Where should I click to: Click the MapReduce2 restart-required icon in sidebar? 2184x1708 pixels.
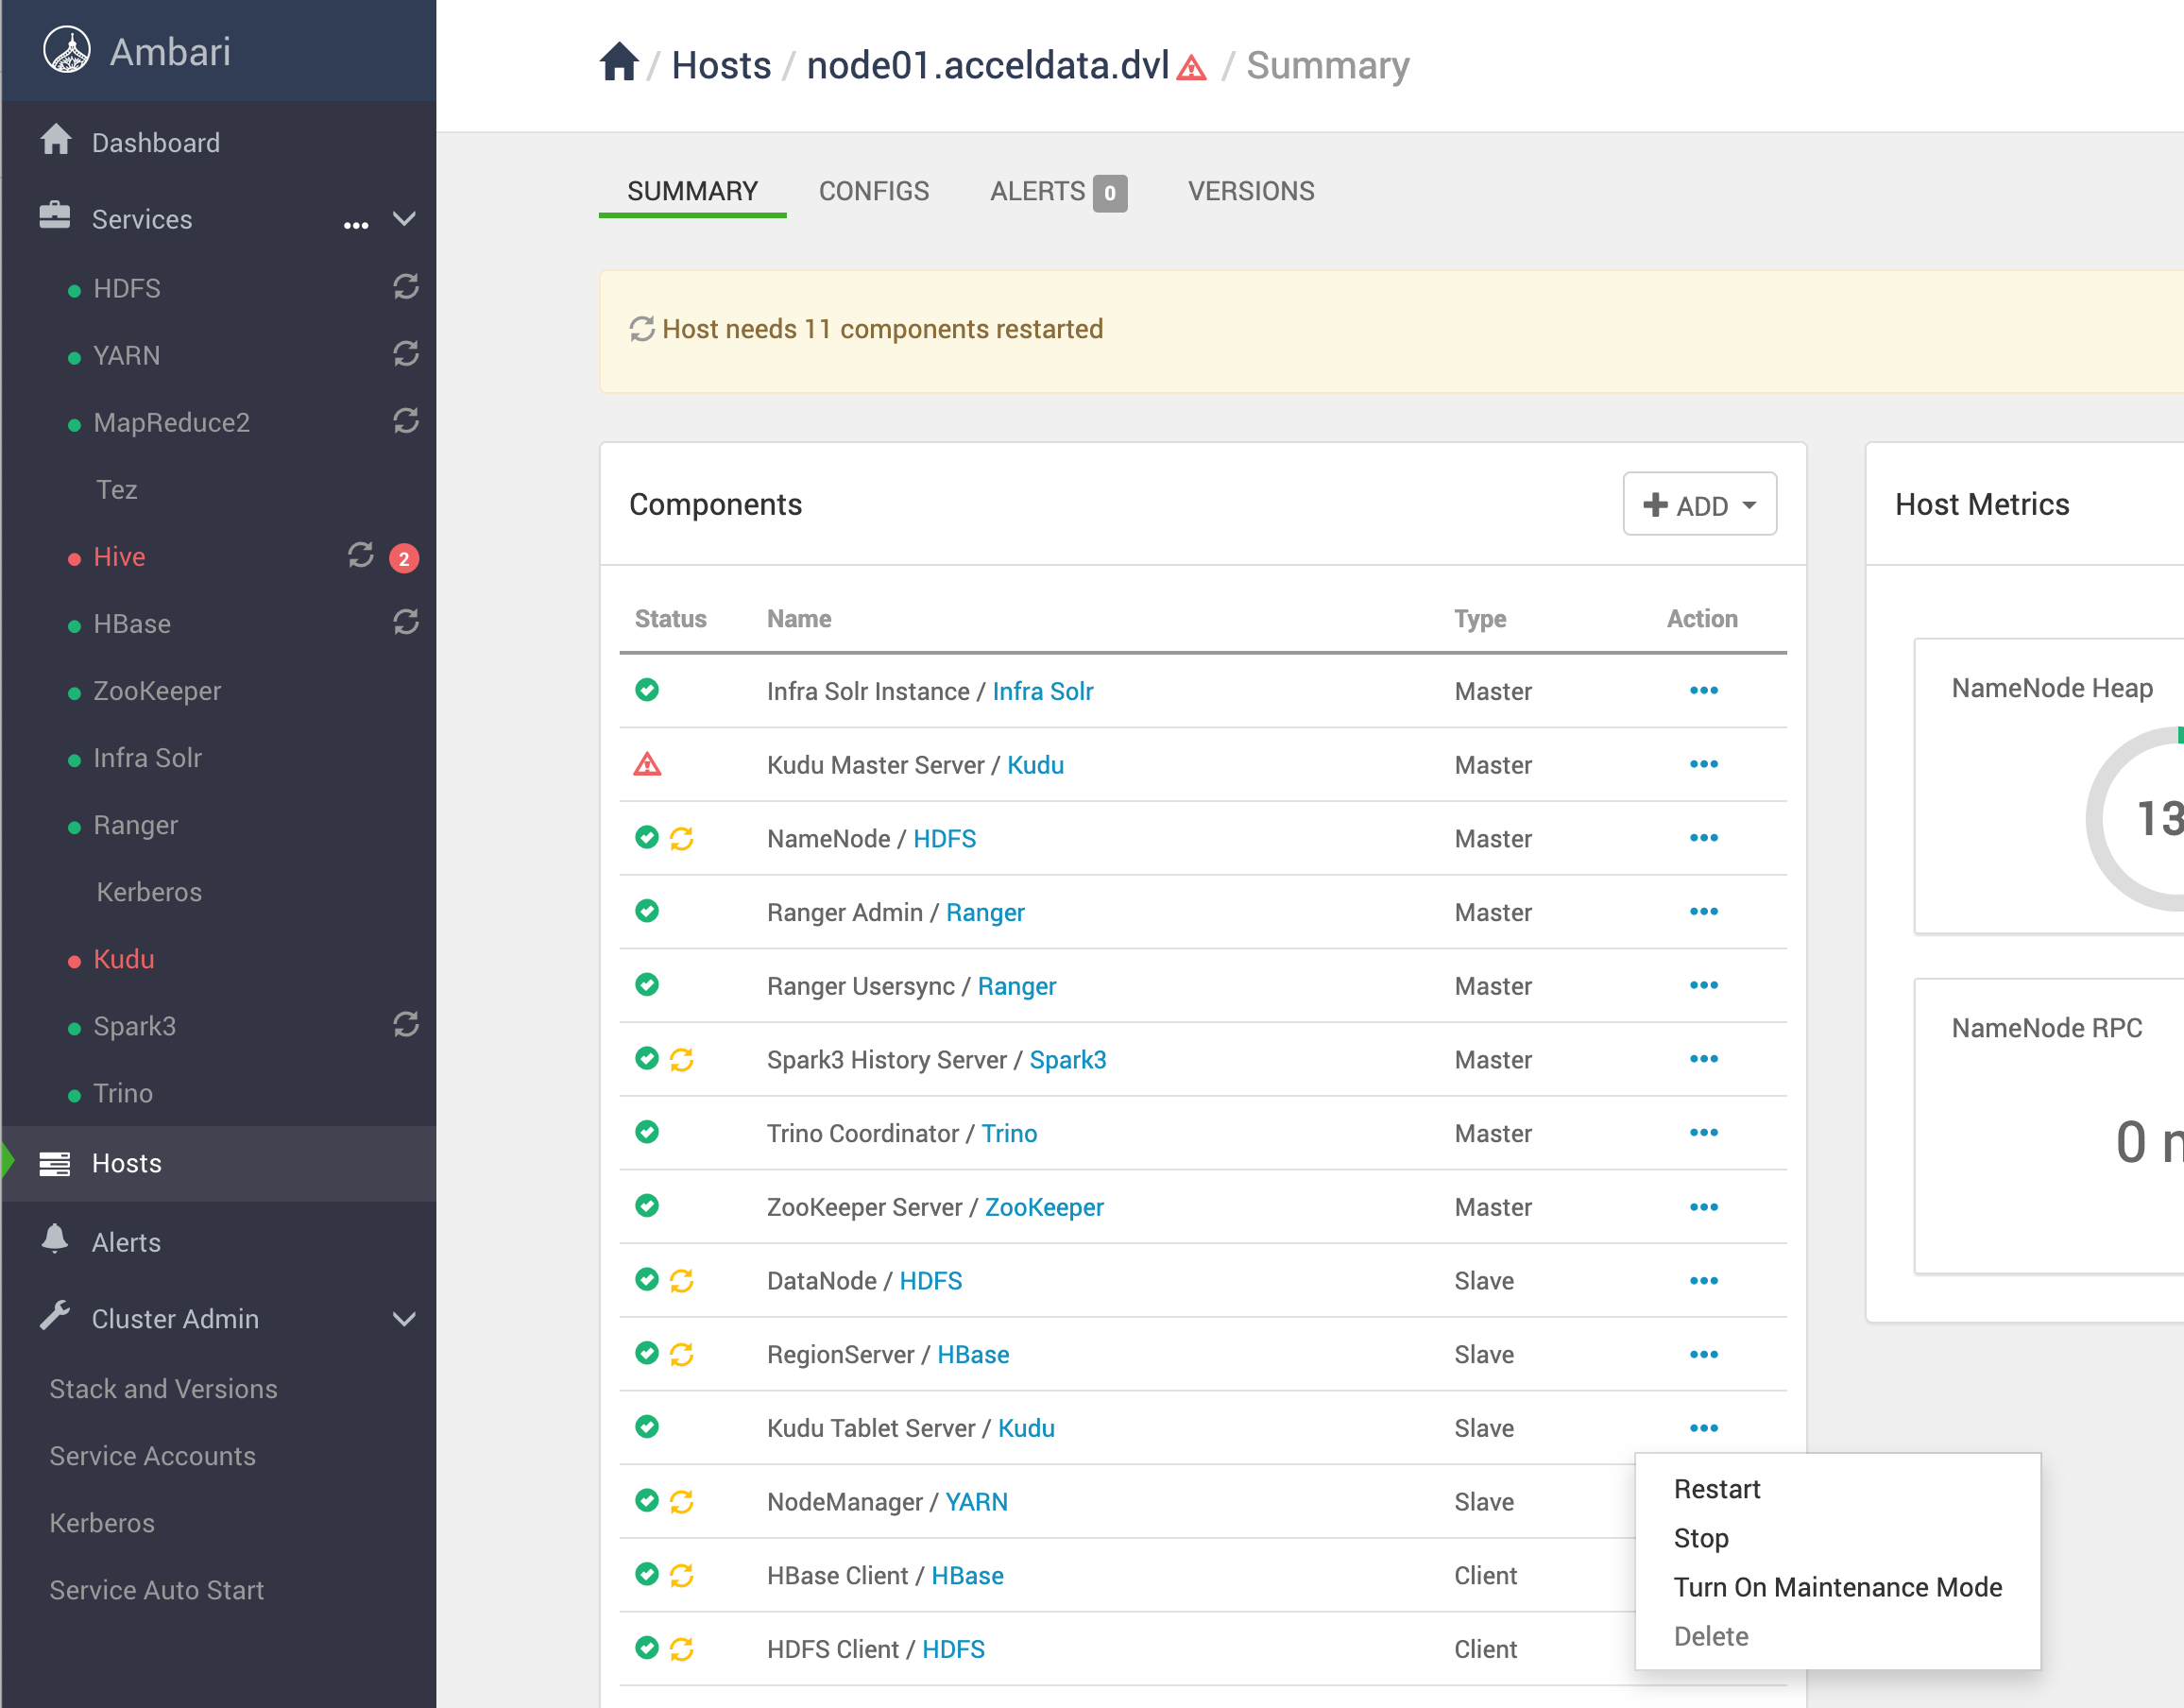[x=406, y=421]
